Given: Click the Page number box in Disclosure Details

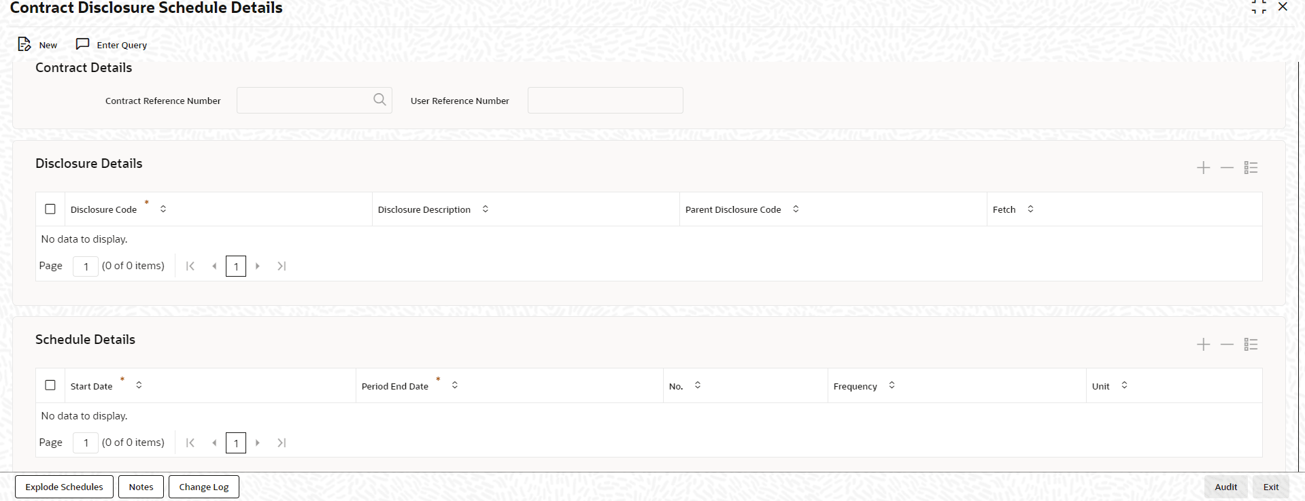Looking at the screenshot, I should coord(86,266).
